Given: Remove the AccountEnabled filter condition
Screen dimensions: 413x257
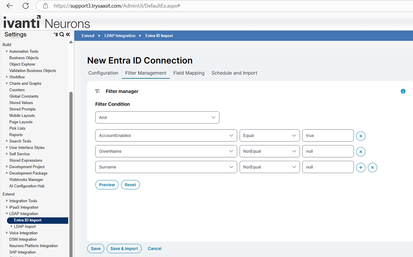Looking at the screenshot, I should click(x=360, y=136).
